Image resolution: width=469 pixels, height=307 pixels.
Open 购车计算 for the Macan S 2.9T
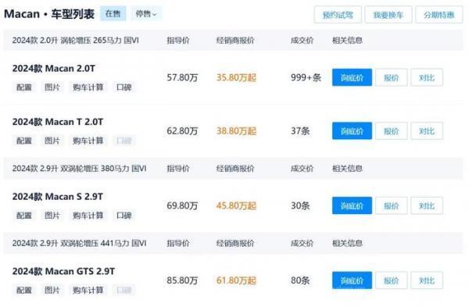(x=88, y=216)
